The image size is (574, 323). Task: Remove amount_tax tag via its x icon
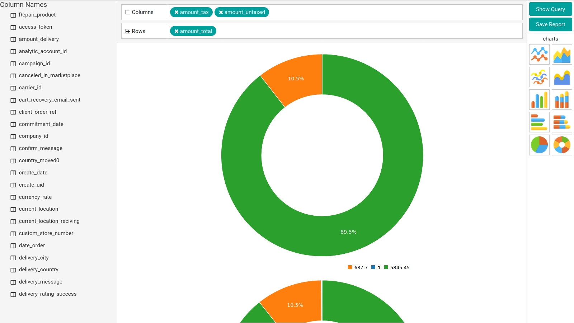click(x=176, y=12)
